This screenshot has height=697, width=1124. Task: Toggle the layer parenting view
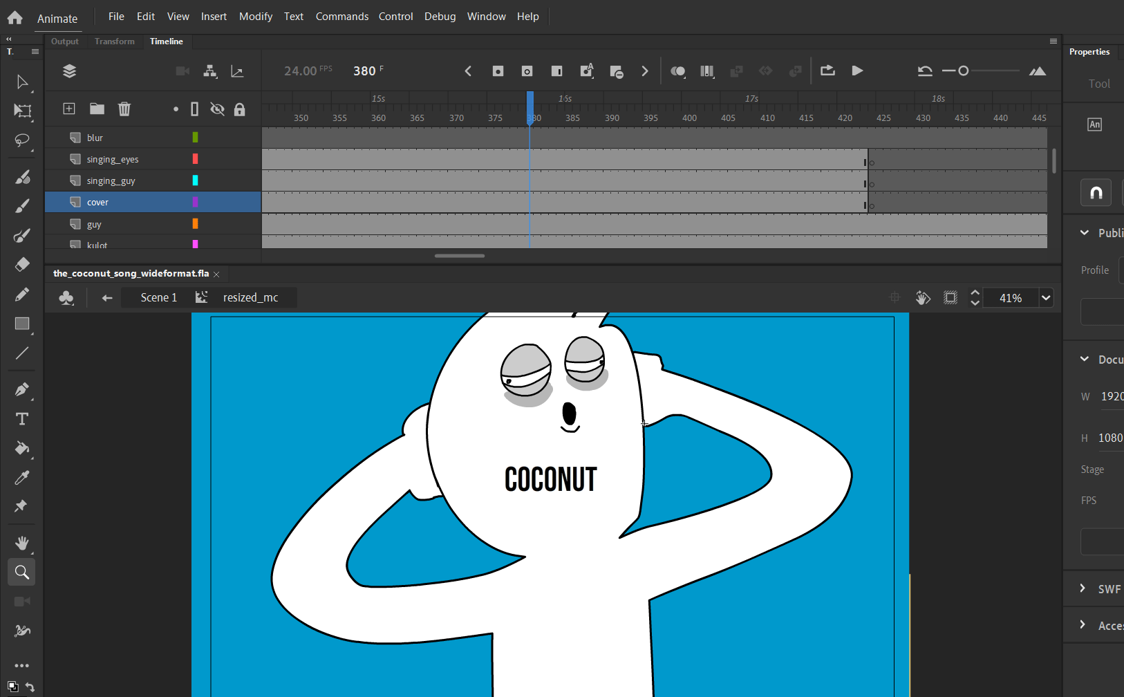pyautogui.click(x=210, y=71)
